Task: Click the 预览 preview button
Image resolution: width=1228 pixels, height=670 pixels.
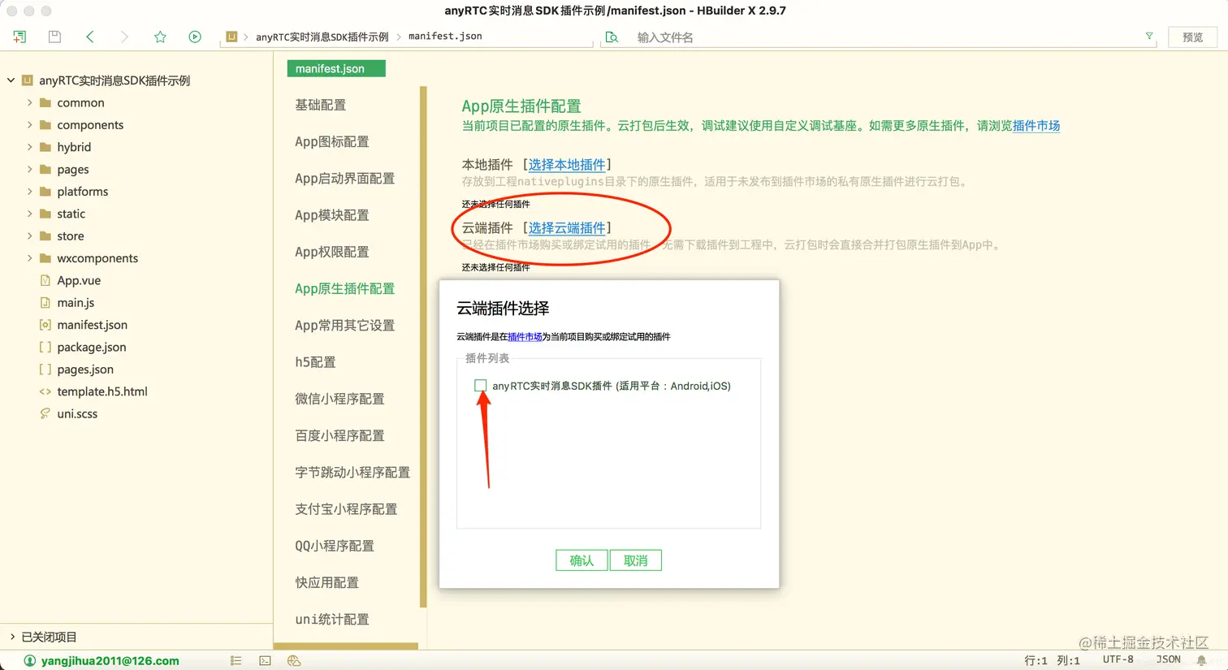Action: (x=1192, y=37)
